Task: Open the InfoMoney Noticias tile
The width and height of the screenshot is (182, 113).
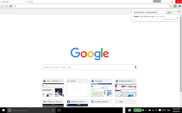Action: click(53, 103)
